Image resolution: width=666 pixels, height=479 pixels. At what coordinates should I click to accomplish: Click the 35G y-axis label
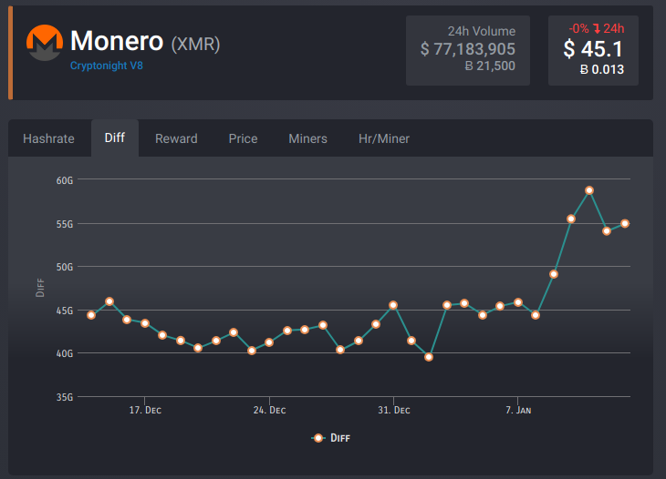click(65, 397)
